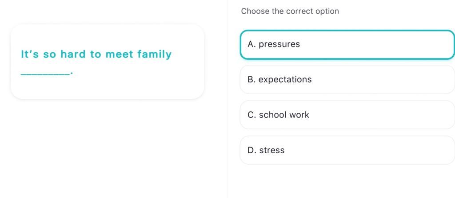The height and width of the screenshot is (198, 455).
Task: Click the 'school work' answer text
Action: tap(284, 115)
